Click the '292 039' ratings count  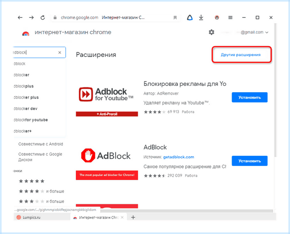pyautogui.click(x=175, y=176)
